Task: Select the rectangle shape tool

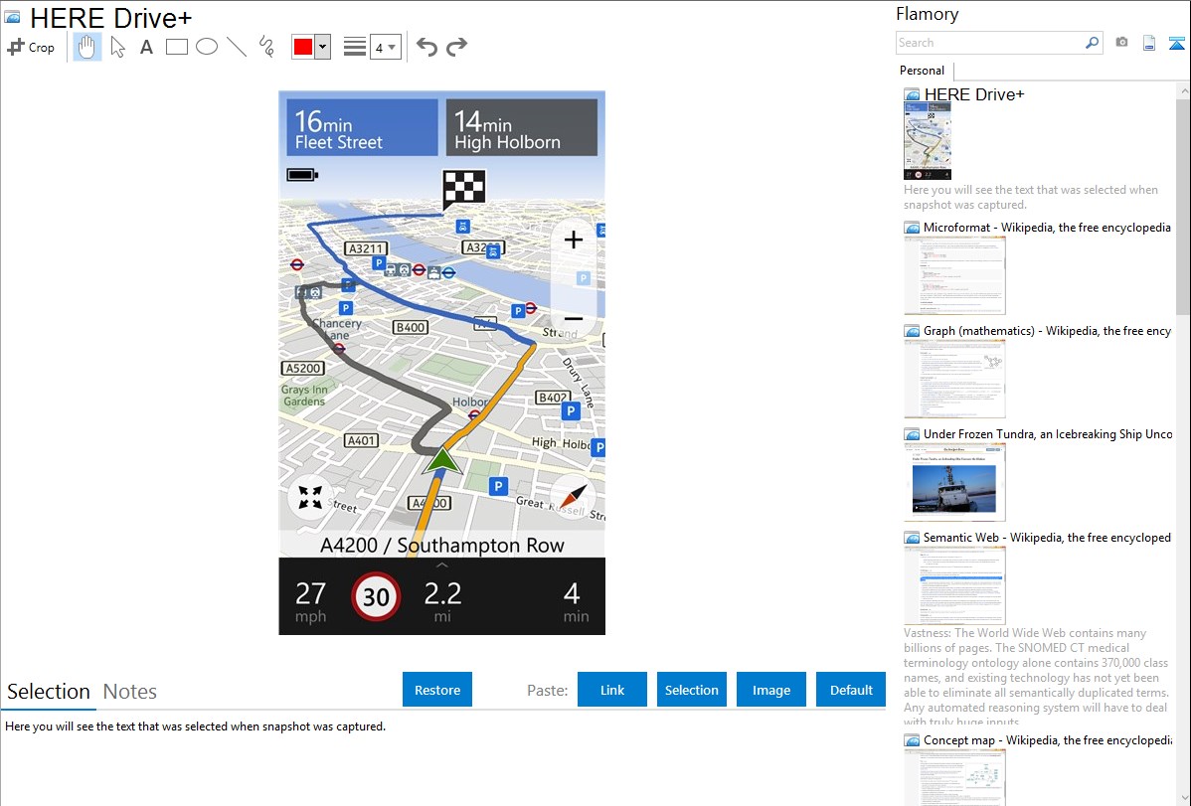Action: click(176, 47)
